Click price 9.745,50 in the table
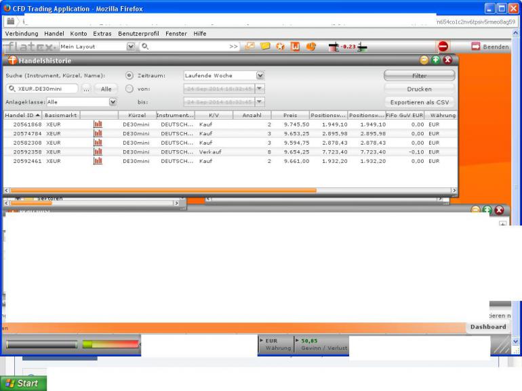The height and width of the screenshot is (391, 522). tap(297, 124)
